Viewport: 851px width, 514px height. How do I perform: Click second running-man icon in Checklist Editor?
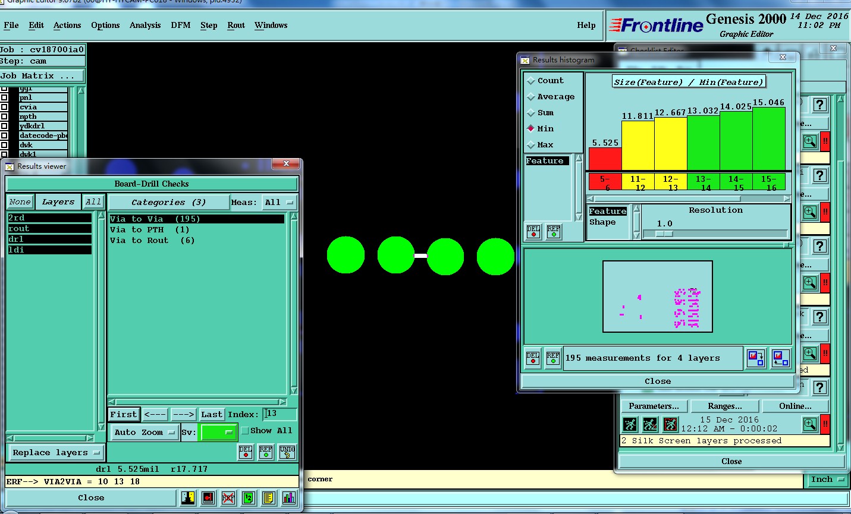[650, 424]
